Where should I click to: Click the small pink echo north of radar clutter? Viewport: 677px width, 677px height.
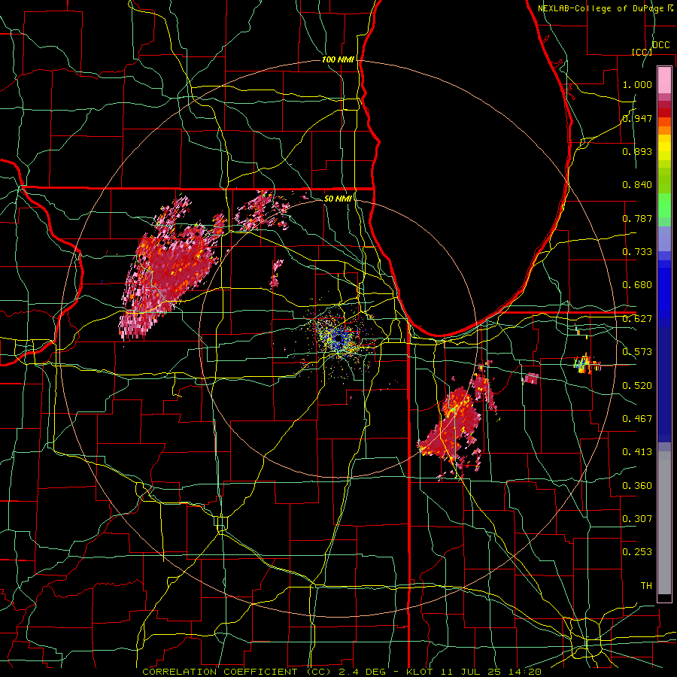coord(276,273)
